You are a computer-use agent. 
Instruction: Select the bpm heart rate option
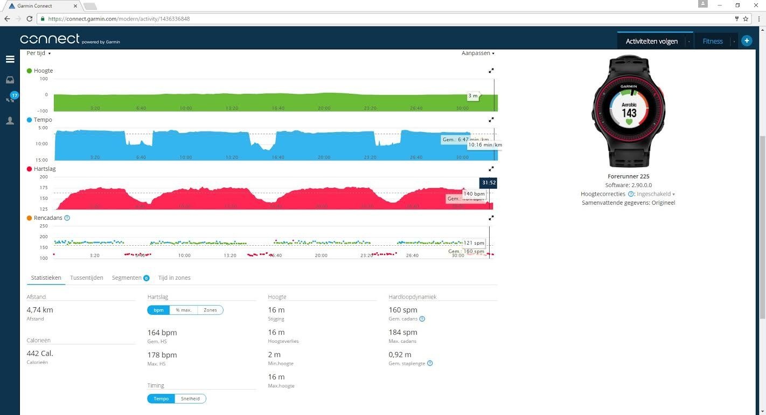click(x=158, y=310)
